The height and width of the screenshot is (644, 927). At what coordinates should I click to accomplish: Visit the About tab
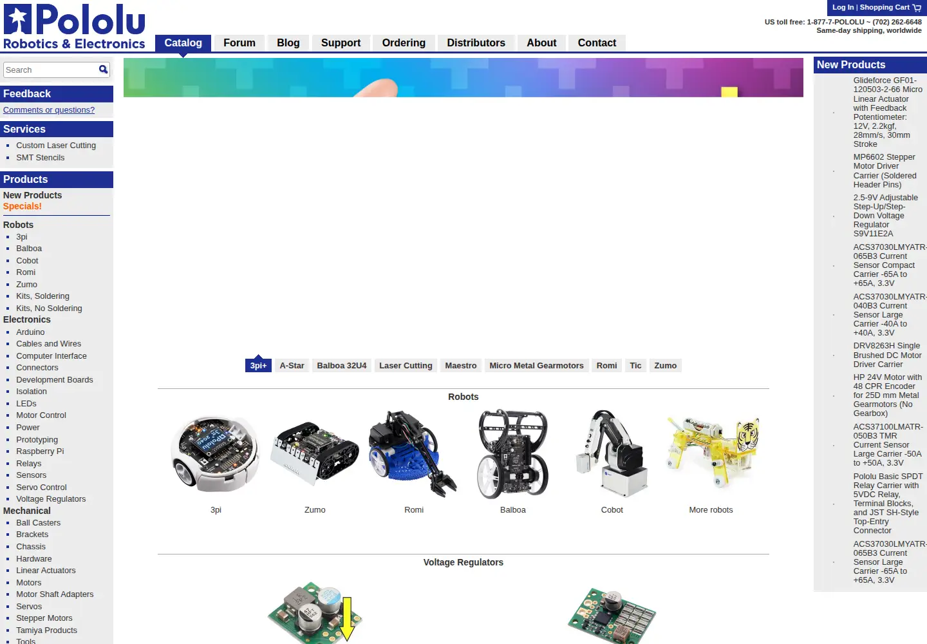pyautogui.click(x=541, y=43)
